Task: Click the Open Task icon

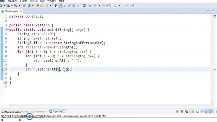Action: (x=42, y=6)
